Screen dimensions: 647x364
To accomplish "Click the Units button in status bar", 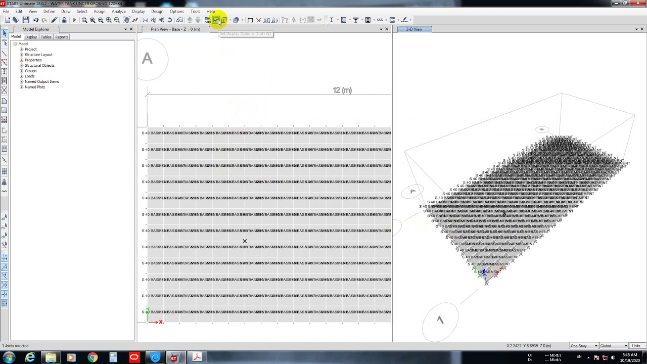I will pyautogui.click(x=637, y=346).
